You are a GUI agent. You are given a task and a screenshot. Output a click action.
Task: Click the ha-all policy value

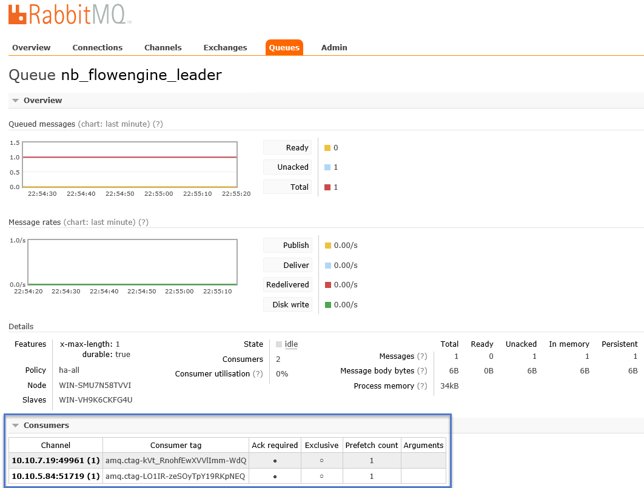tap(69, 370)
